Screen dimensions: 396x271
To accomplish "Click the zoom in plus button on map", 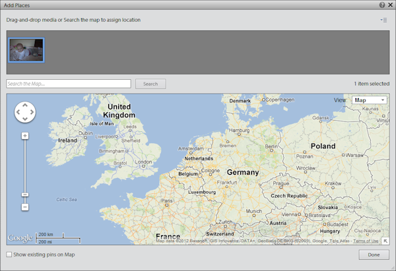I will pos(24,136).
